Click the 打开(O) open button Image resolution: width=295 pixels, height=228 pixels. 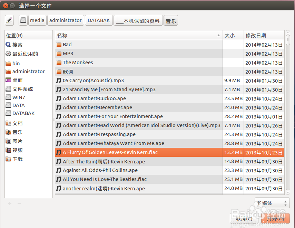click(275, 219)
